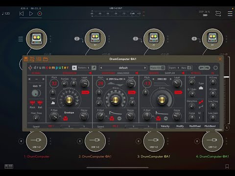The image size is (235, 176).
Task: Select channel 1 USB 1+2 output node
Action: coord(37,141)
